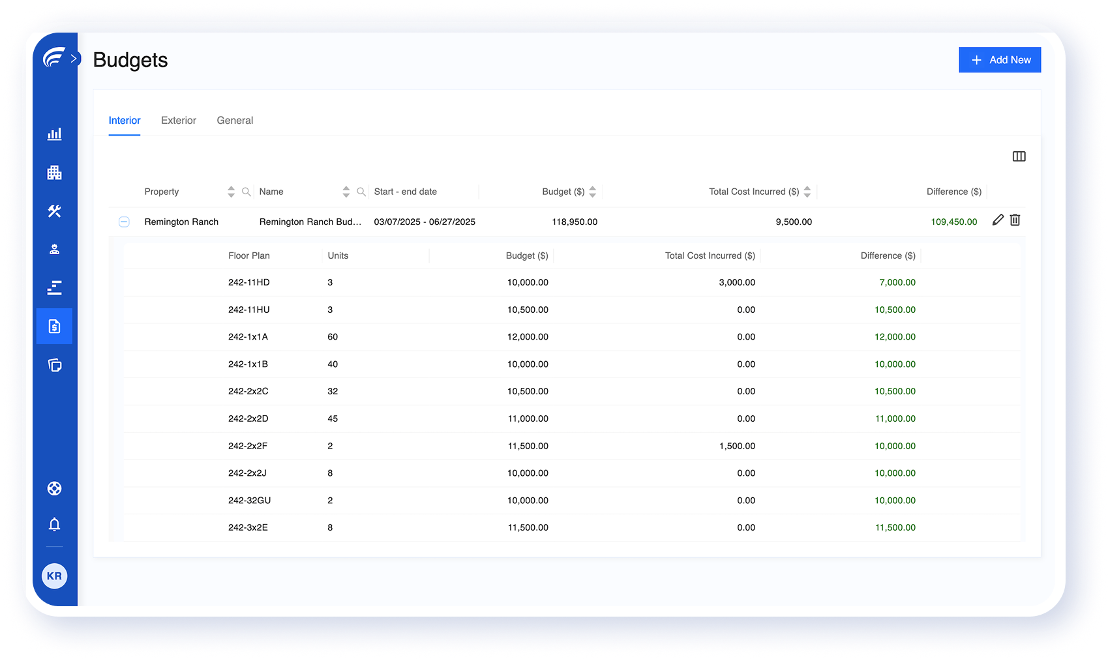Click the 03/07/2025 - 06/27/2025 date cell

425,222
